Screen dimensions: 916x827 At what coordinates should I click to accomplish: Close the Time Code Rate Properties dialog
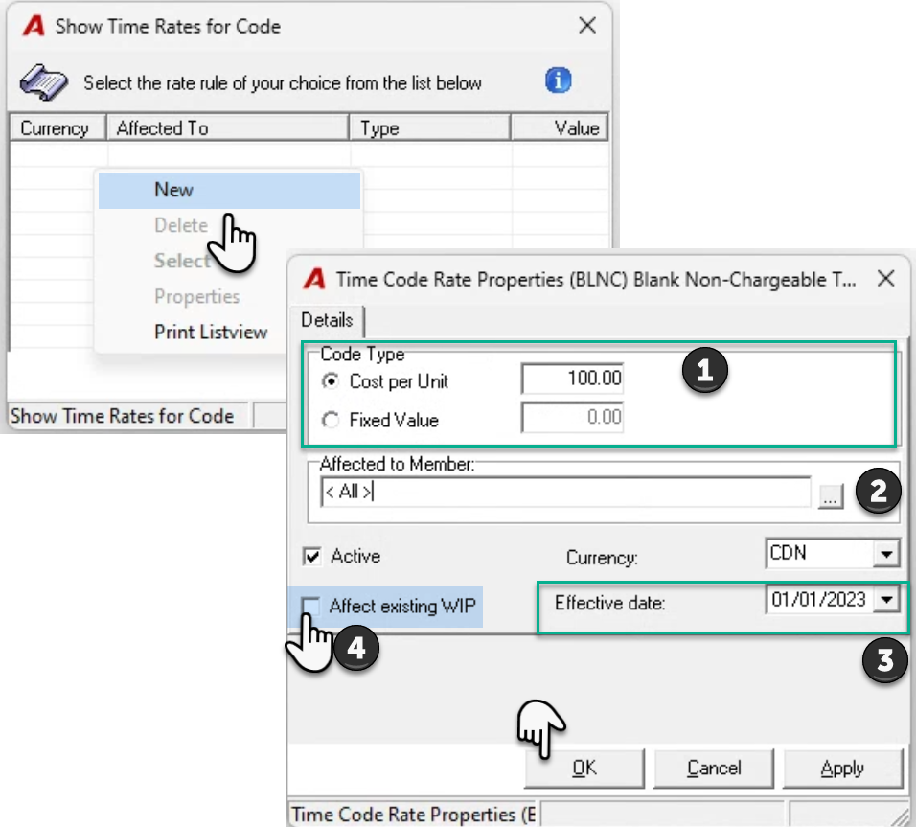pyautogui.click(x=885, y=278)
